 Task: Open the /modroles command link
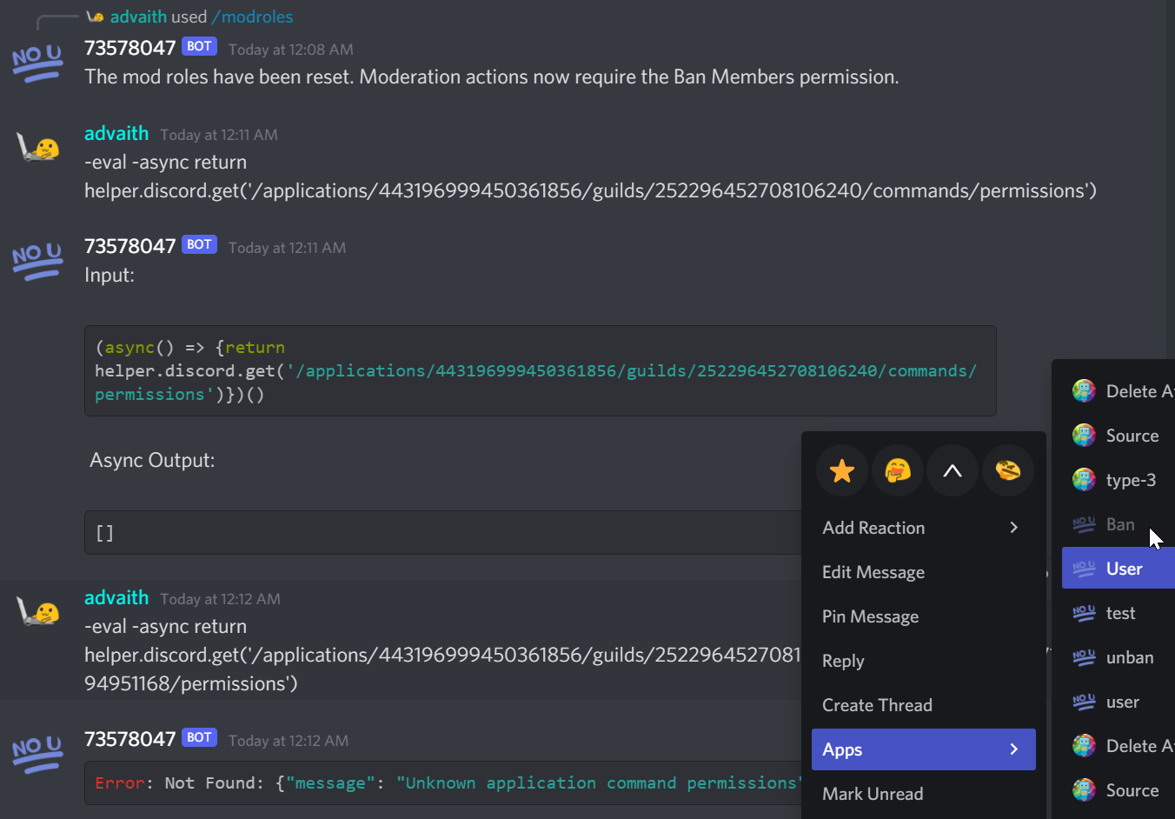252,16
